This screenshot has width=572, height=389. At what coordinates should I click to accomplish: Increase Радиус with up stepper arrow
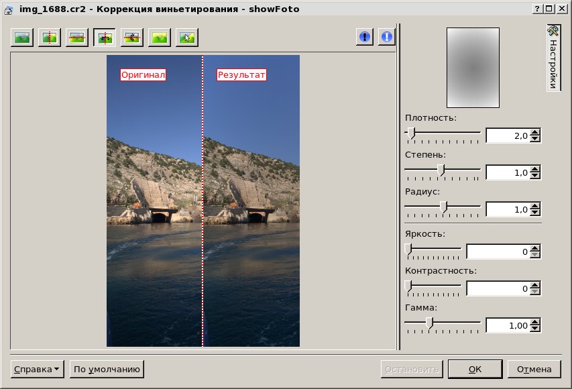[535, 206]
